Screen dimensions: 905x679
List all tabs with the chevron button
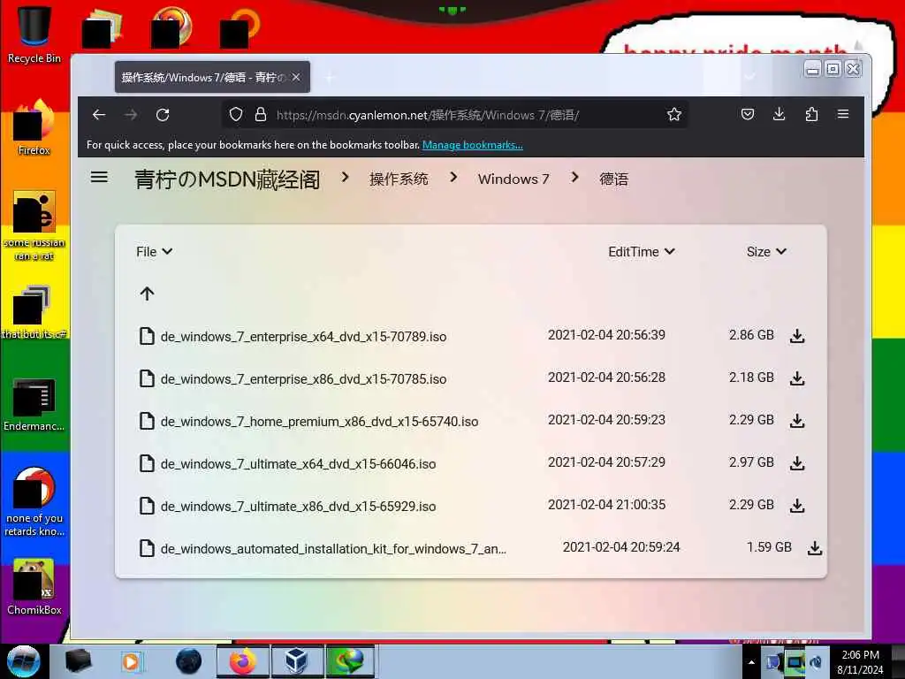click(x=749, y=76)
